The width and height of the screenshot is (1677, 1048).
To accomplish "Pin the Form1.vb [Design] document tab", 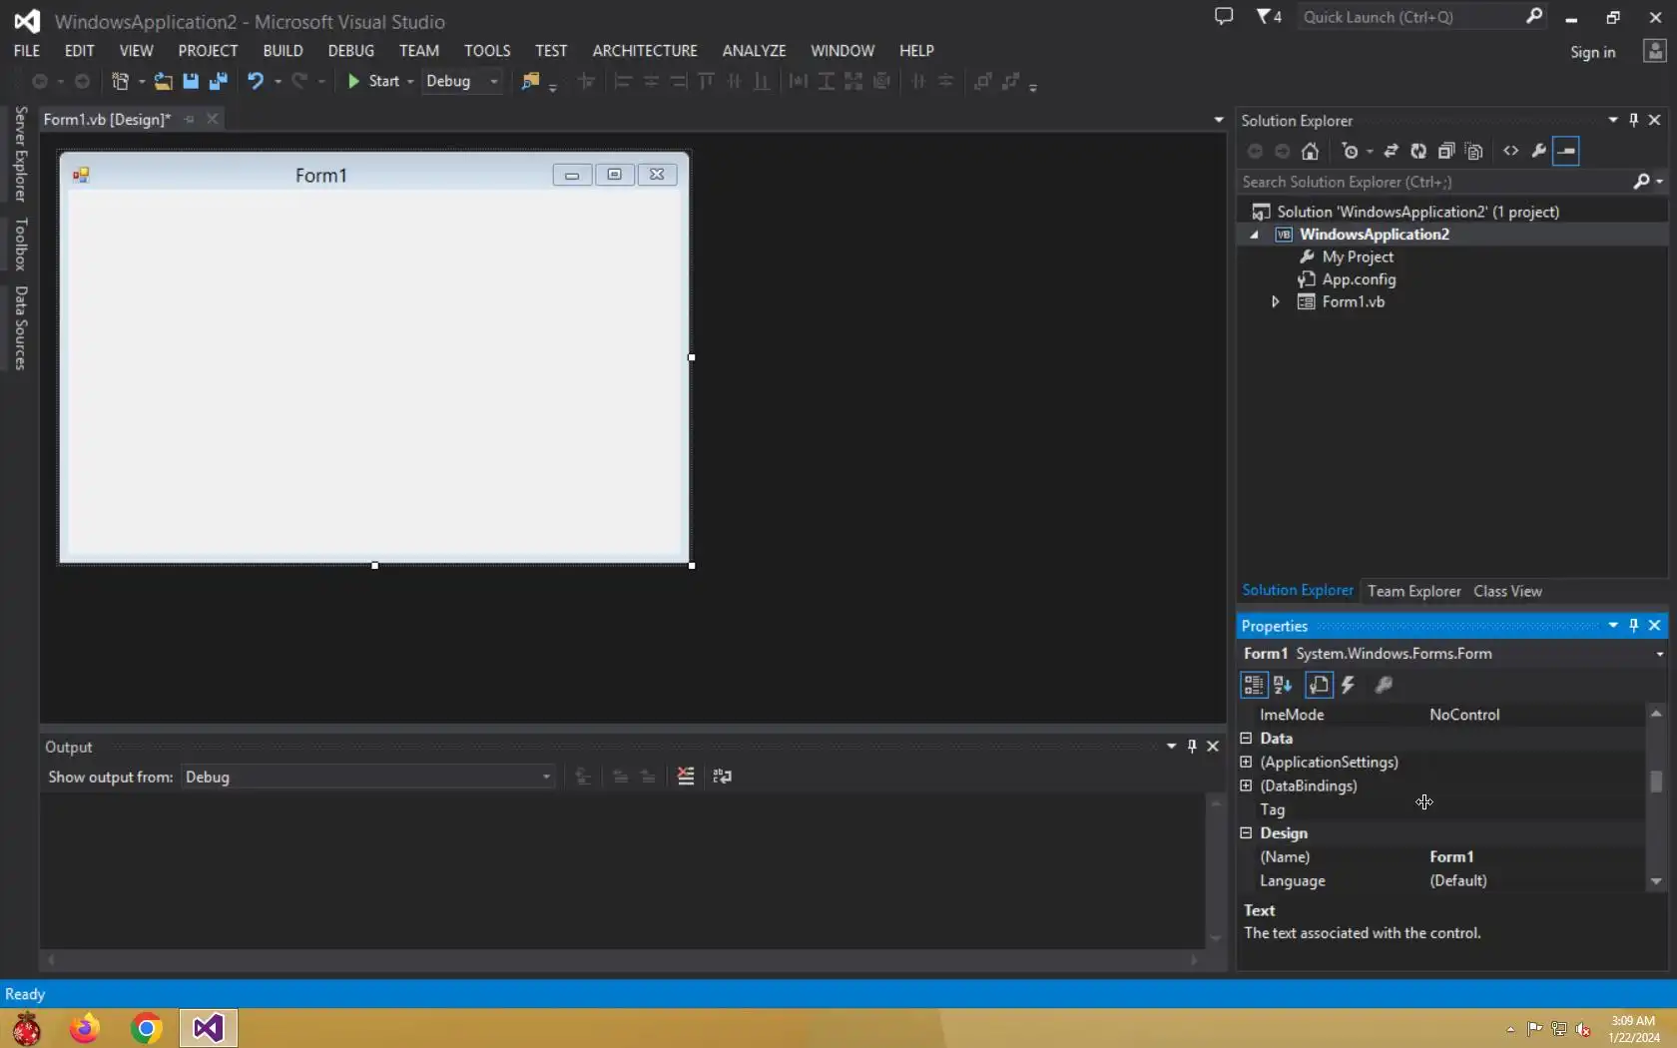I will click(189, 119).
